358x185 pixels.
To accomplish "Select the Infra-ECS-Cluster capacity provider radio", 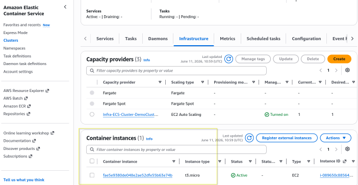I will tap(92, 114).
